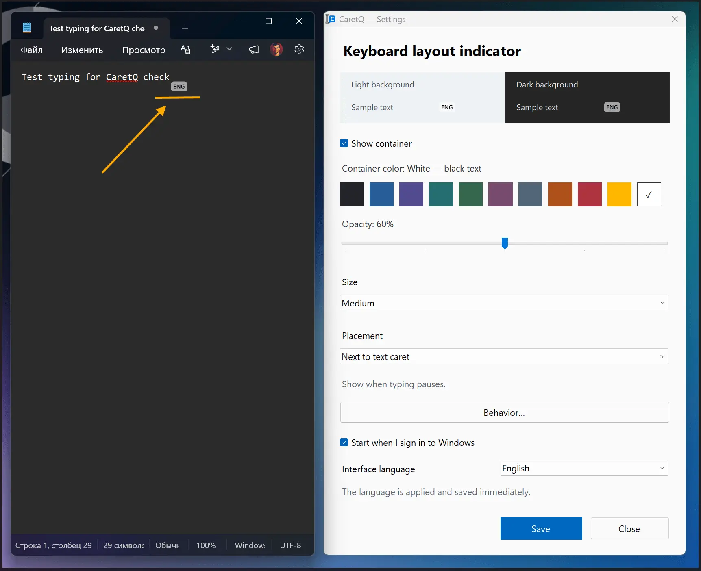Open Notepad settings gear icon
The image size is (701, 571).
pyautogui.click(x=299, y=49)
